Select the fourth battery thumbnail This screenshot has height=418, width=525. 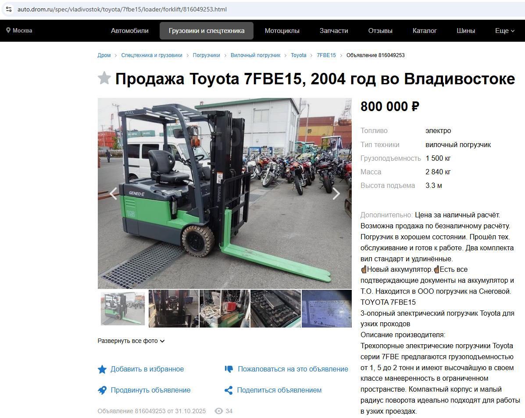[275, 309]
